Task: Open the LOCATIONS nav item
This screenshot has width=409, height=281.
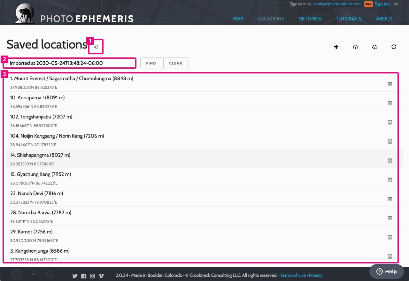Action: 271,19
